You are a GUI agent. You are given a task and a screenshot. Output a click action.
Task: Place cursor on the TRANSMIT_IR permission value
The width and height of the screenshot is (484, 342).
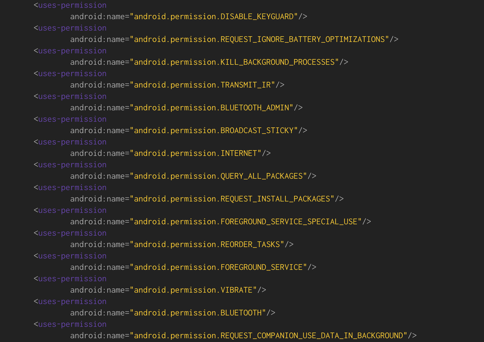pos(203,85)
